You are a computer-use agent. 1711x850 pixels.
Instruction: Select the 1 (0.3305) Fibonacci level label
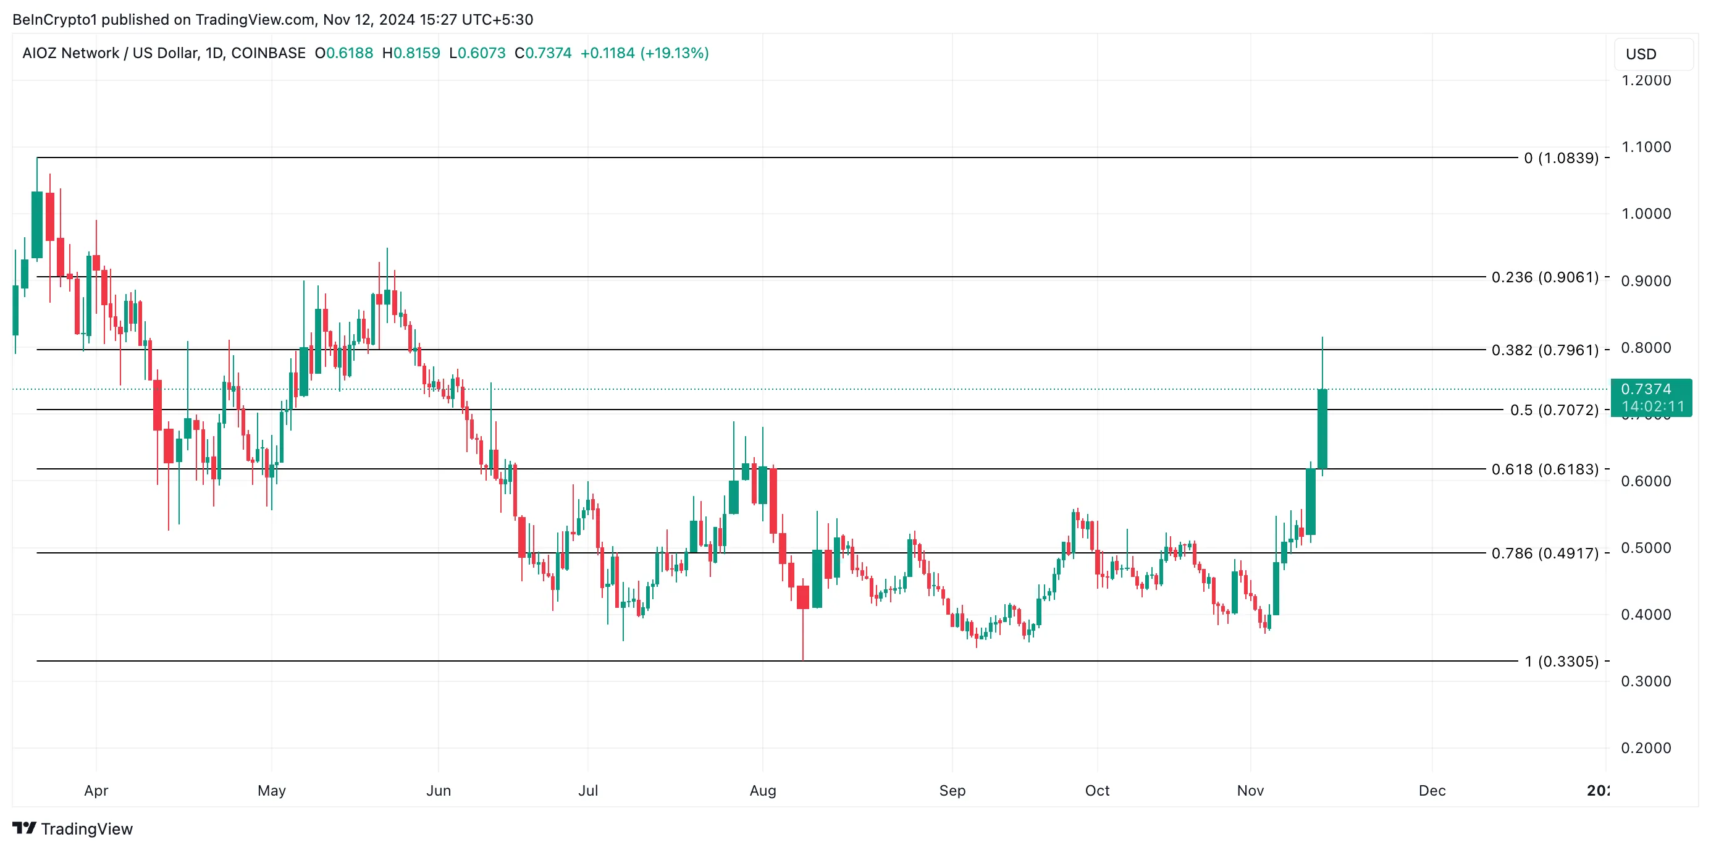pos(1561,662)
